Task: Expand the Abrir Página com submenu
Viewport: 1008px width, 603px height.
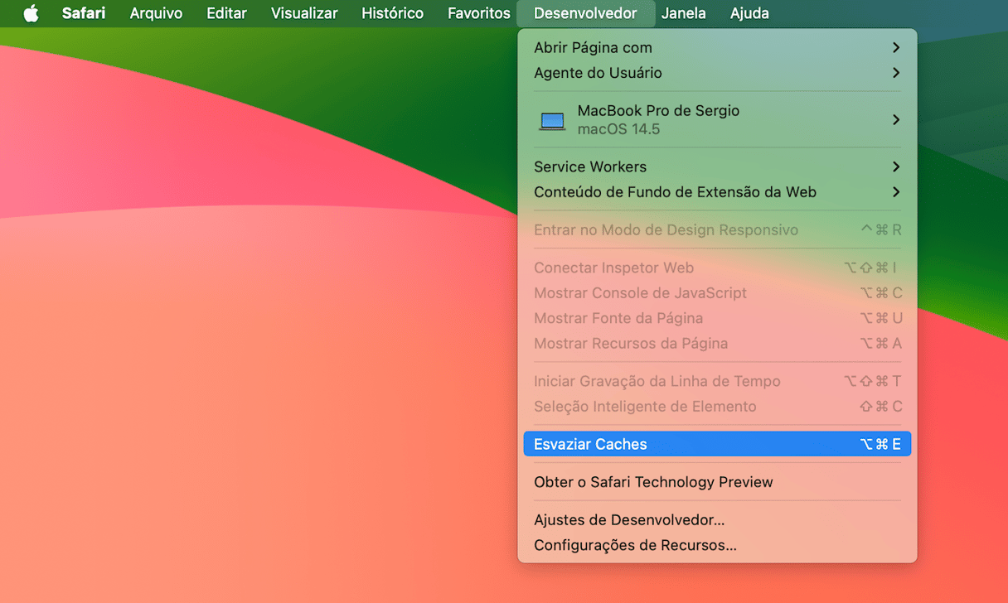Action: click(717, 48)
